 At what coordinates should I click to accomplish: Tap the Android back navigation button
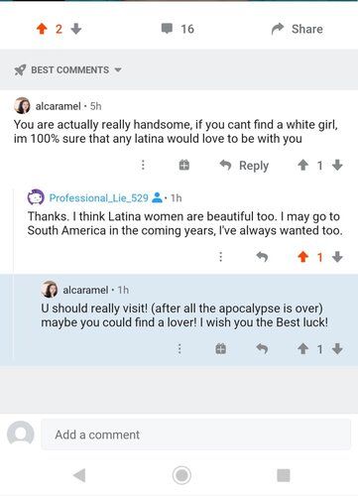click(79, 475)
